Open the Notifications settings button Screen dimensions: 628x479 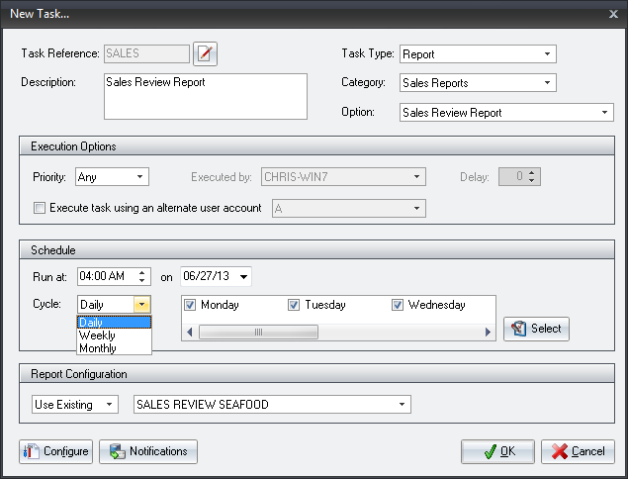tap(148, 451)
